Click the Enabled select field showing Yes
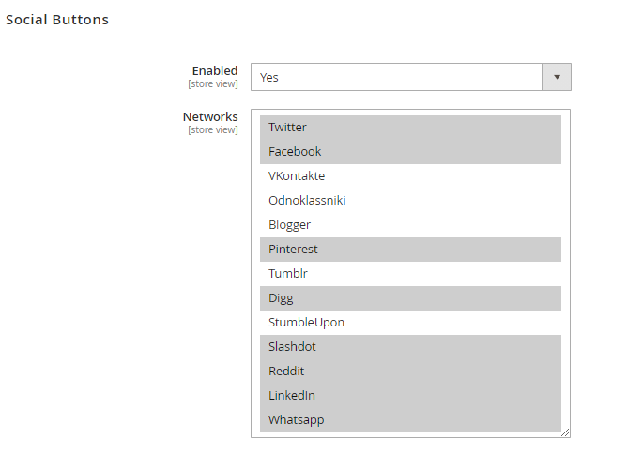Screen dimensions: 643x455 396,77
